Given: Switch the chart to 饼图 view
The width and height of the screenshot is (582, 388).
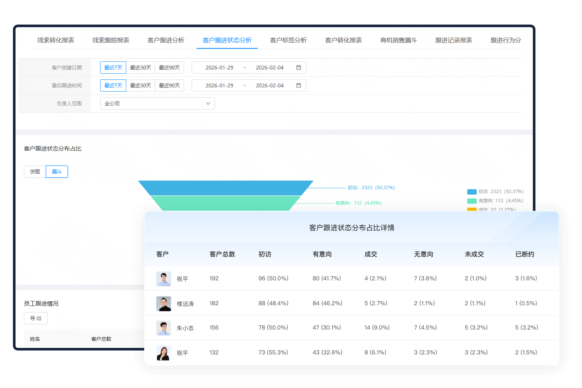Looking at the screenshot, I should tap(35, 171).
